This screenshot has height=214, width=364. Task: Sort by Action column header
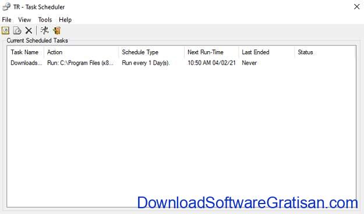click(x=82, y=52)
